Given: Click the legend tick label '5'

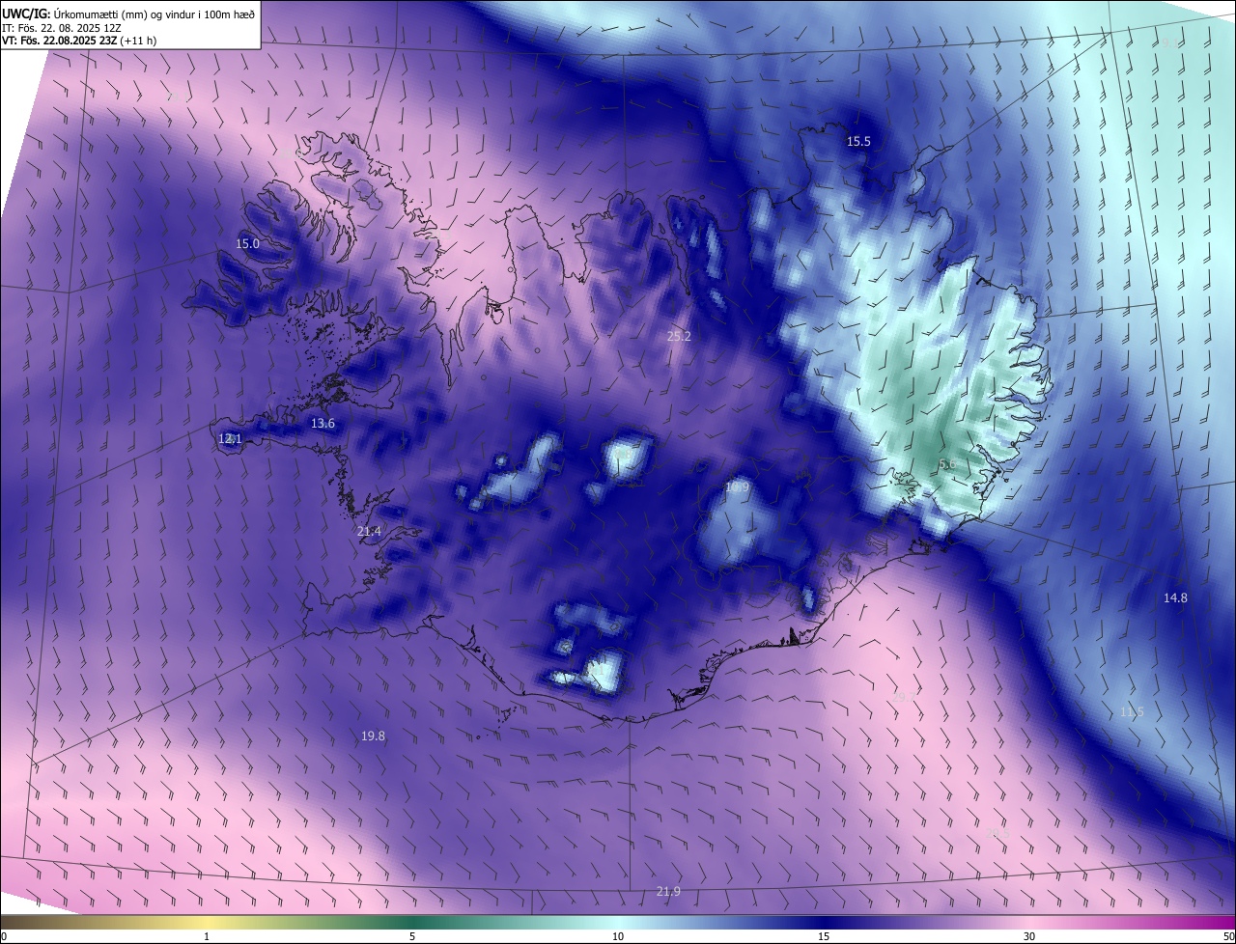Looking at the screenshot, I should [412, 936].
